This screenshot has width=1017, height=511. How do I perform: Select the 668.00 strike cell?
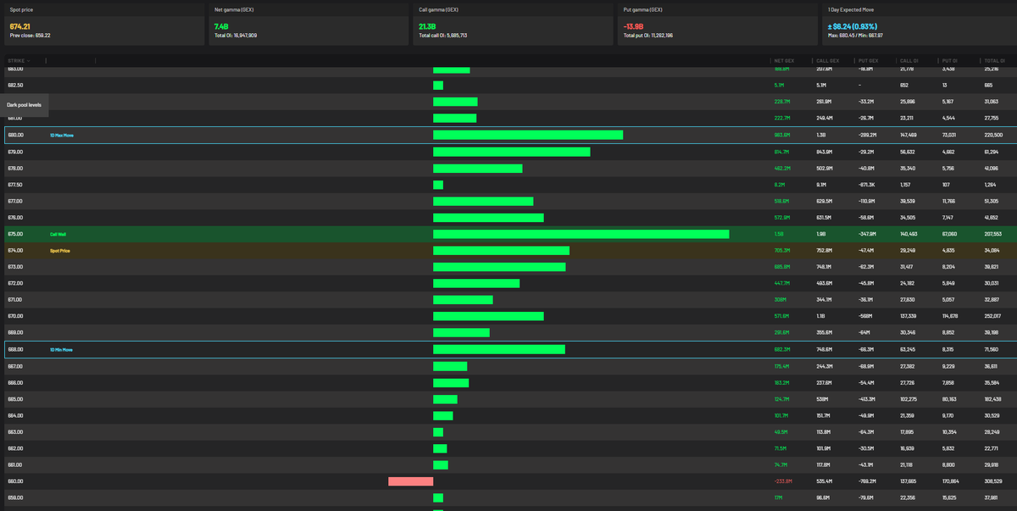point(14,349)
